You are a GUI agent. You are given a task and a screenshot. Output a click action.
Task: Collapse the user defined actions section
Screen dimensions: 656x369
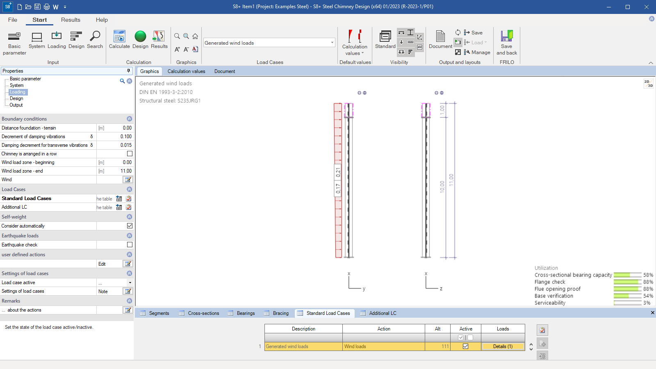(130, 255)
